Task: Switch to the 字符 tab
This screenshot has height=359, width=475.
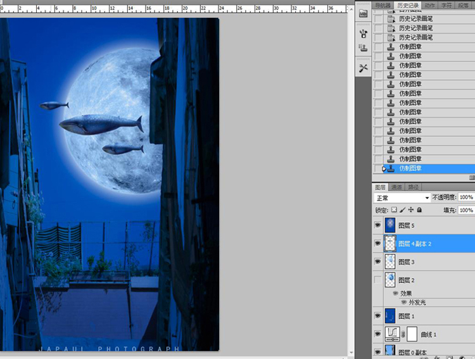Action: (446, 5)
